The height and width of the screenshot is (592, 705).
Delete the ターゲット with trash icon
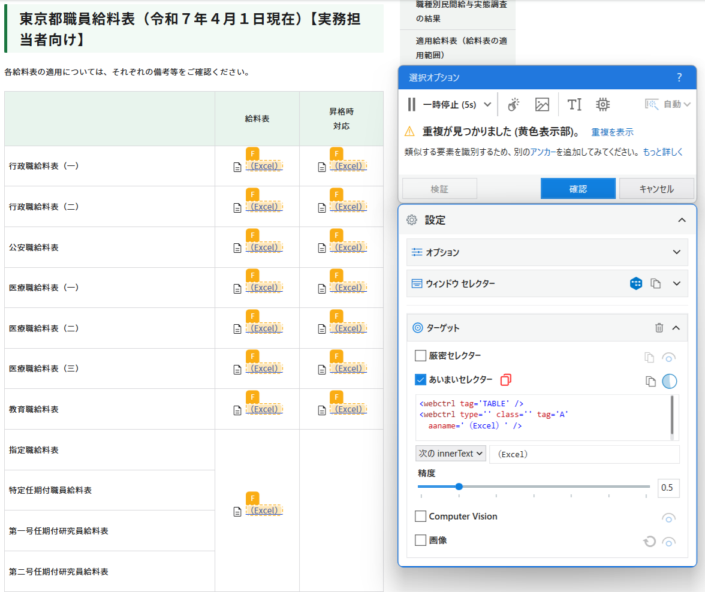(x=659, y=328)
